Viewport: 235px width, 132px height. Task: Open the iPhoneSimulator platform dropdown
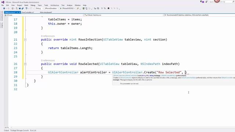click(x=52, y=8)
